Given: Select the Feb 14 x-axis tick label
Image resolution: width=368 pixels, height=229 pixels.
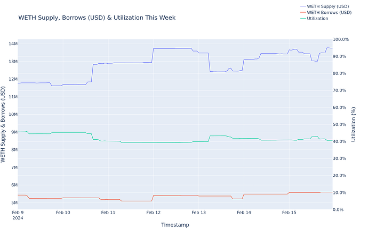Looking at the screenshot, I should pos(244,213).
